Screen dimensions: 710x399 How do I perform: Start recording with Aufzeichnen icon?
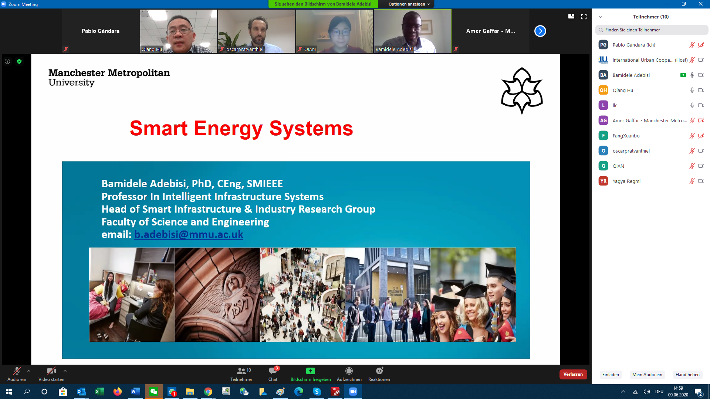pyautogui.click(x=349, y=371)
